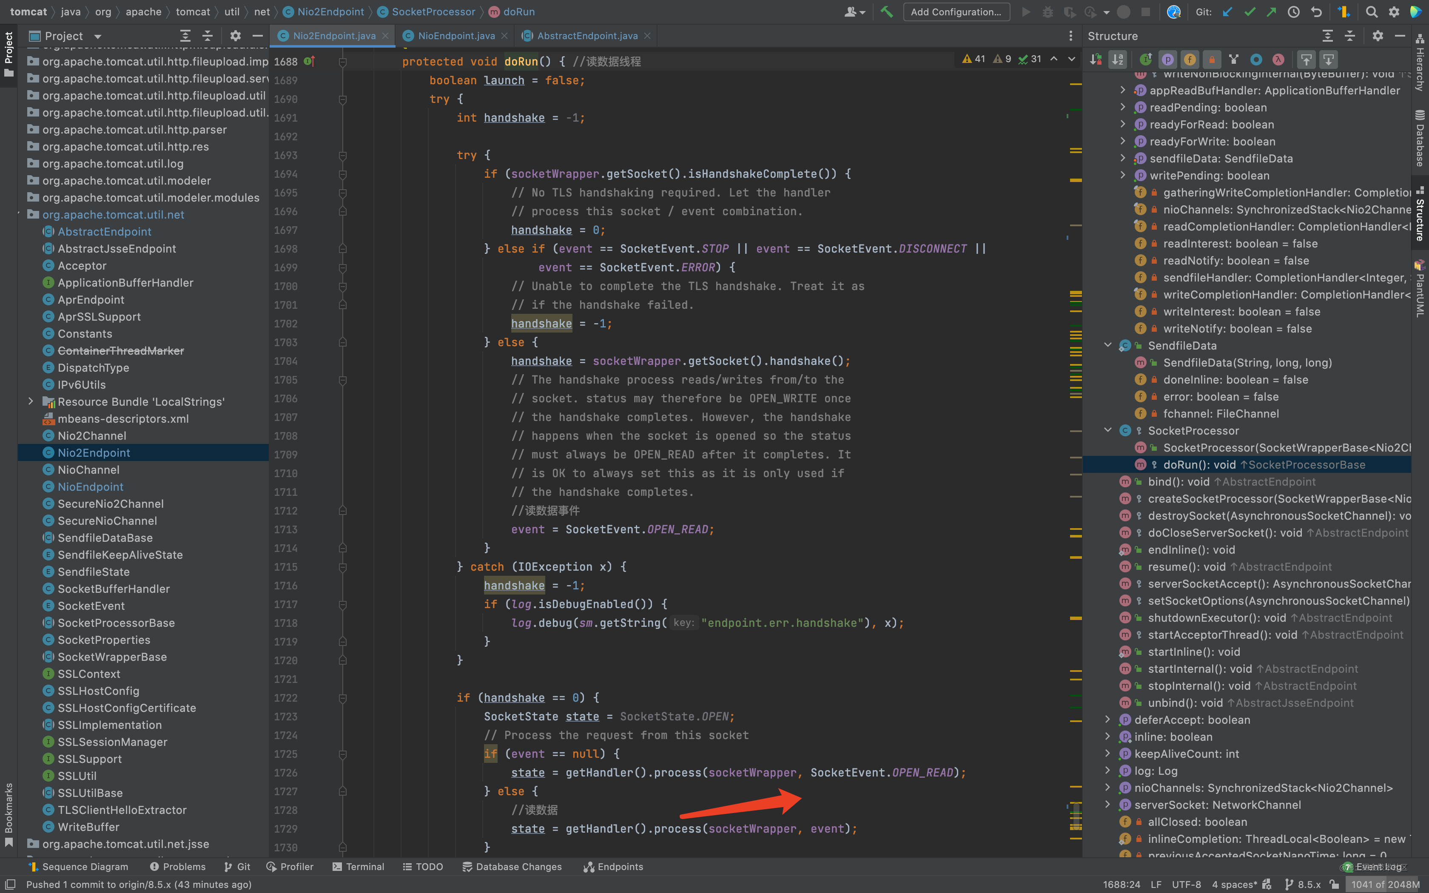Click Git Push arrow icon

tap(1271, 12)
